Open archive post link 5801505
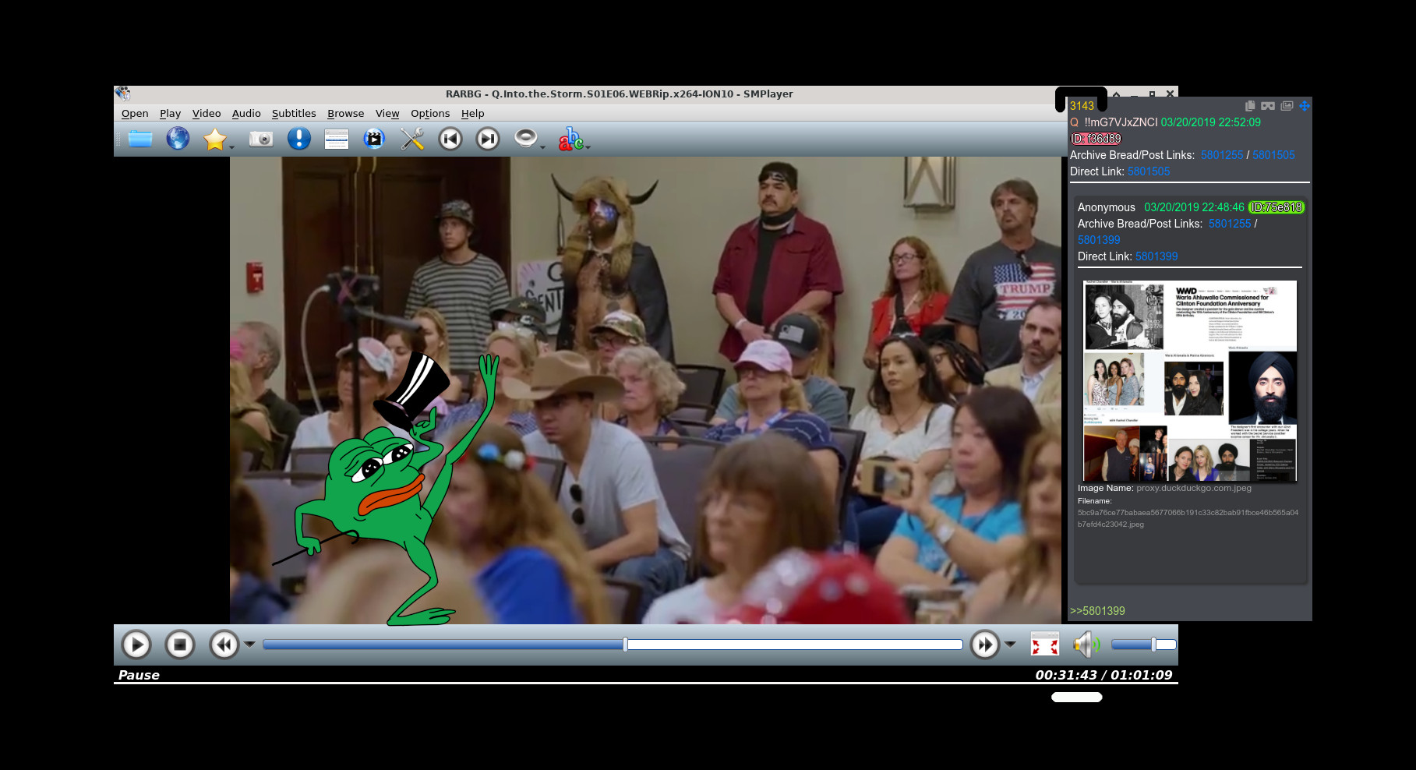1416x770 pixels. tap(1273, 155)
